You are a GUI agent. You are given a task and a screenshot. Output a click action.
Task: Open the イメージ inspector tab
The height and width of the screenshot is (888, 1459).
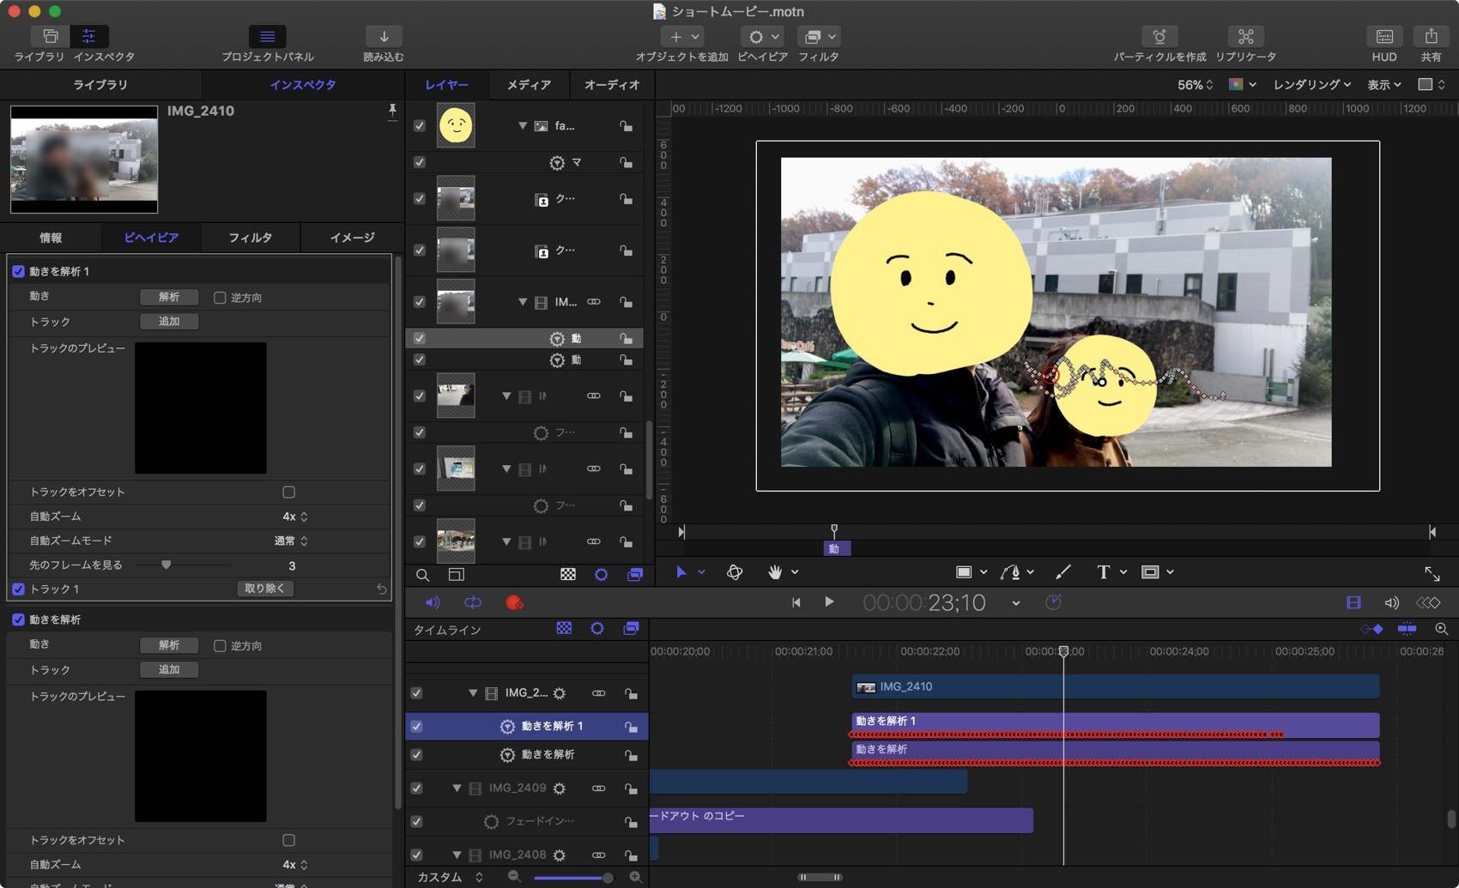(352, 238)
